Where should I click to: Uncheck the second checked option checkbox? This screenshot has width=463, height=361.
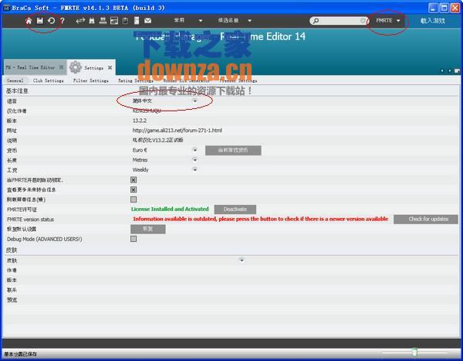[133, 189]
